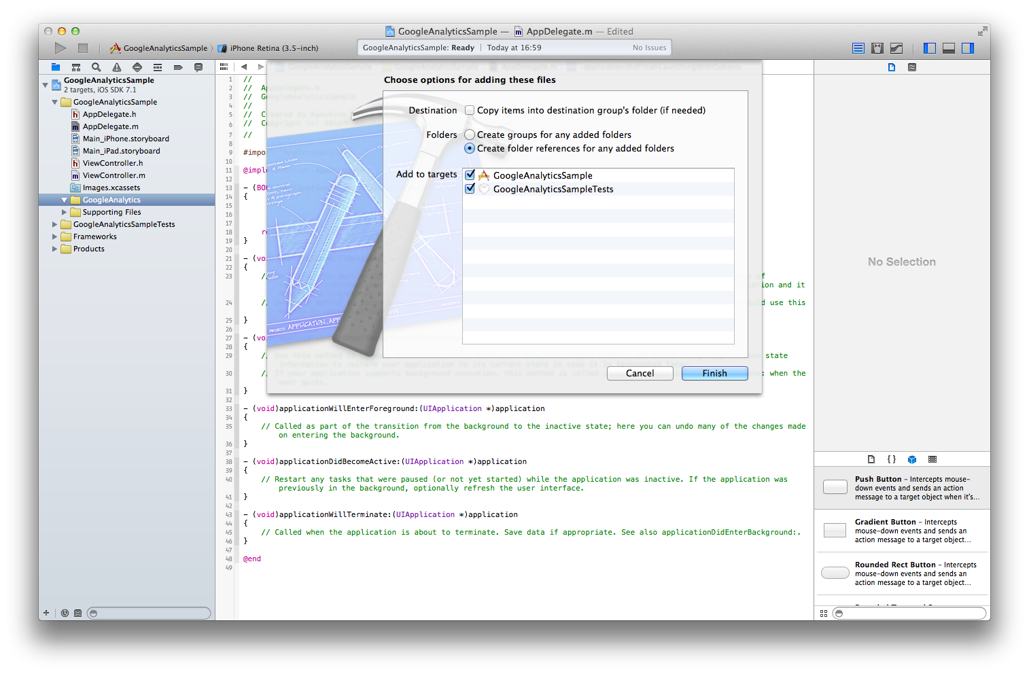Run the GoogleAnalyticsSample app
The width and height of the screenshot is (1029, 674).
point(60,48)
